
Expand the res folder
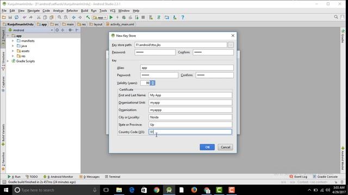pos(13,56)
